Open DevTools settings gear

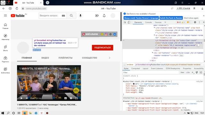[x=195, y=22]
